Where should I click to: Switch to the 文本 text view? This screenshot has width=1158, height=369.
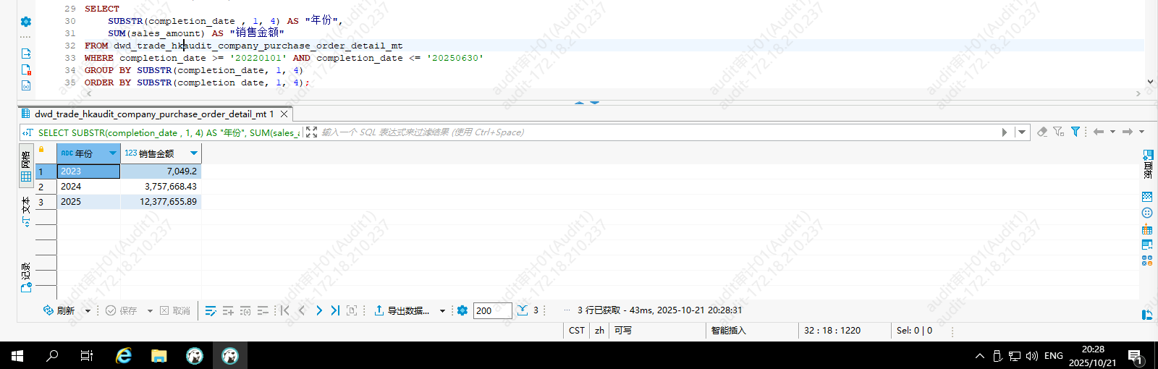pos(26,211)
